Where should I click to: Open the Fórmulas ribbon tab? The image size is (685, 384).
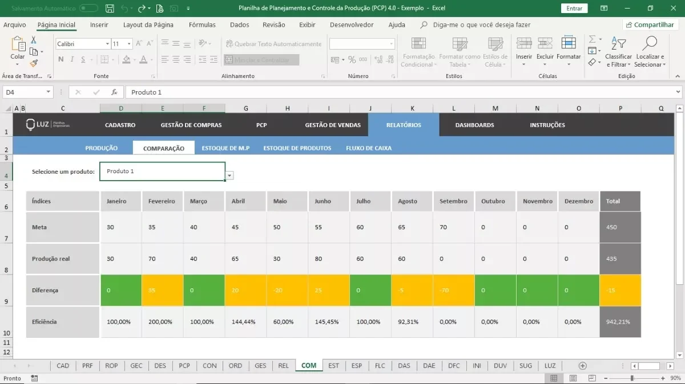pos(202,25)
